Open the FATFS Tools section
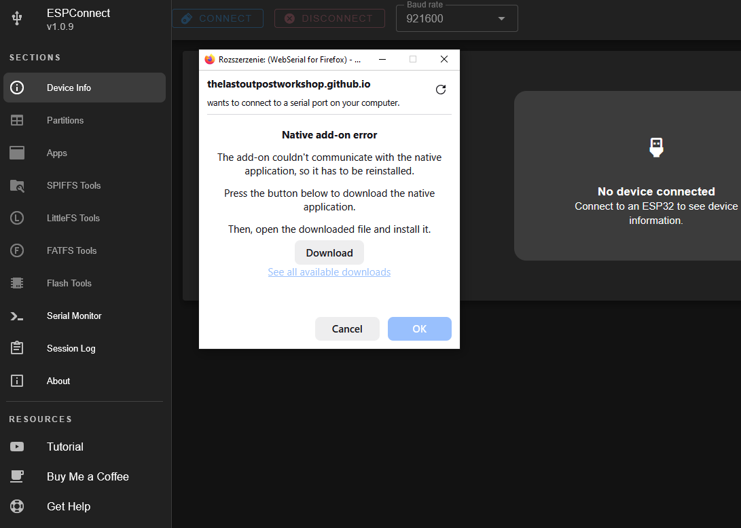The width and height of the screenshot is (741, 528). (x=85, y=251)
